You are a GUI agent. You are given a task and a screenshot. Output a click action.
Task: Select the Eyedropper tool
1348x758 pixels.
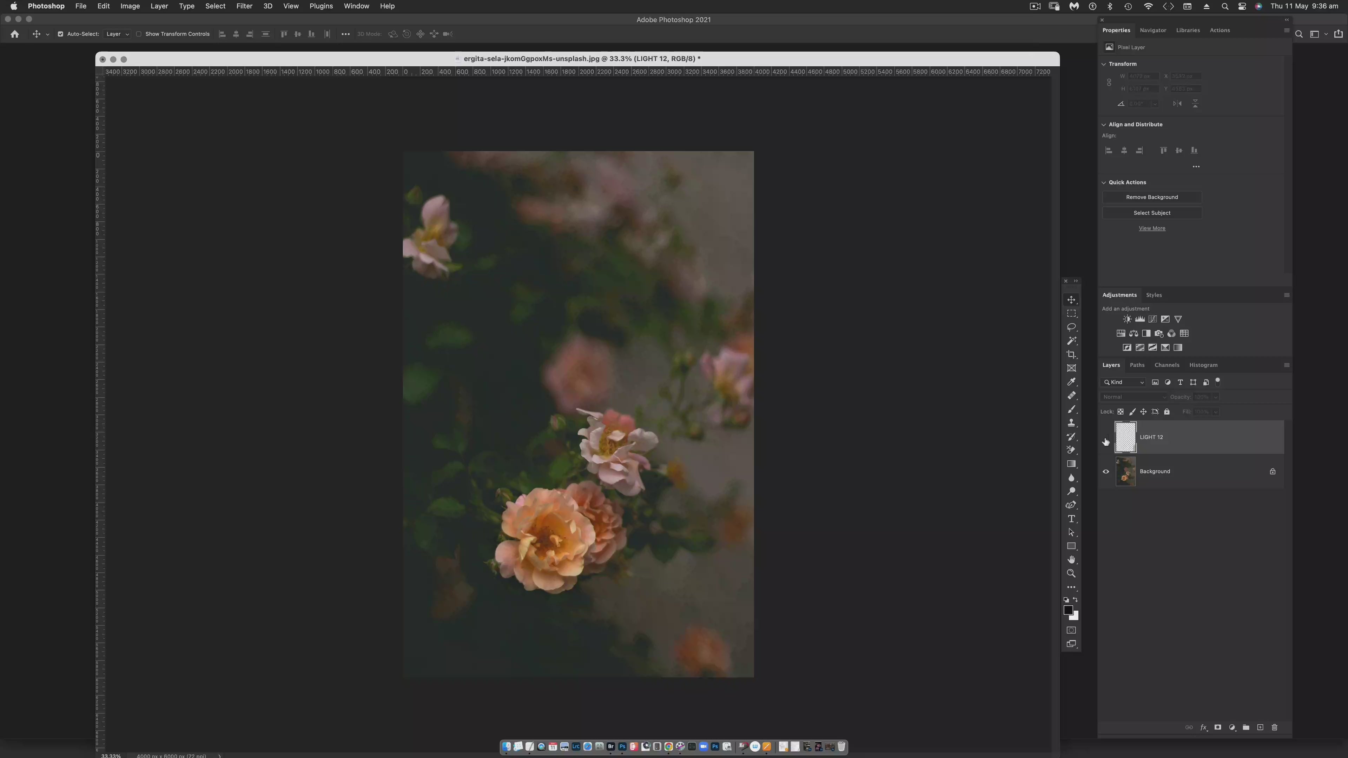[1071, 382]
